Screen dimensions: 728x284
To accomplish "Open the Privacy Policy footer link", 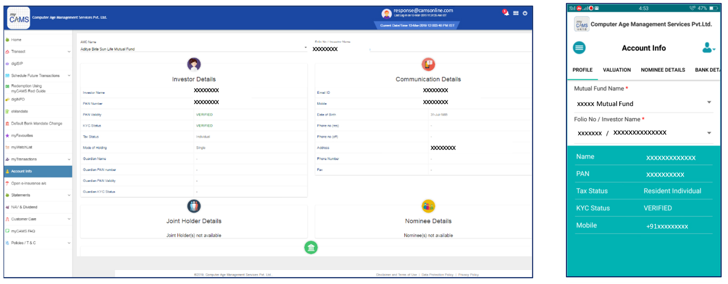I will point(468,275).
